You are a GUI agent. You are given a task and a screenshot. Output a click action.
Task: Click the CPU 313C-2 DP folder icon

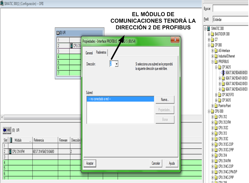[216, 144]
